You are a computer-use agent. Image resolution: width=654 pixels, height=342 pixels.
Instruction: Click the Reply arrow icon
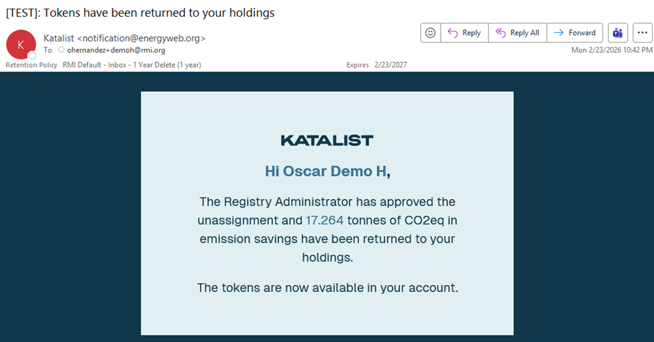pos(453,33)
